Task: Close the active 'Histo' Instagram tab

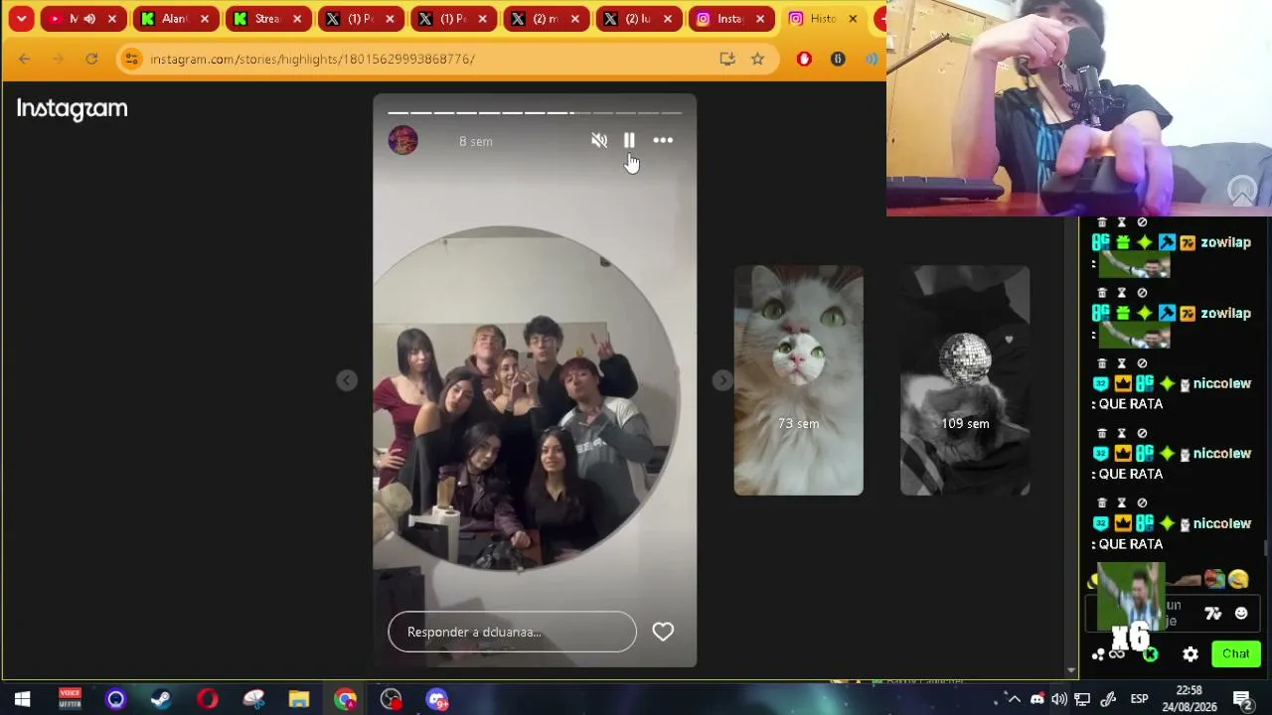Action: click(853, 18)
